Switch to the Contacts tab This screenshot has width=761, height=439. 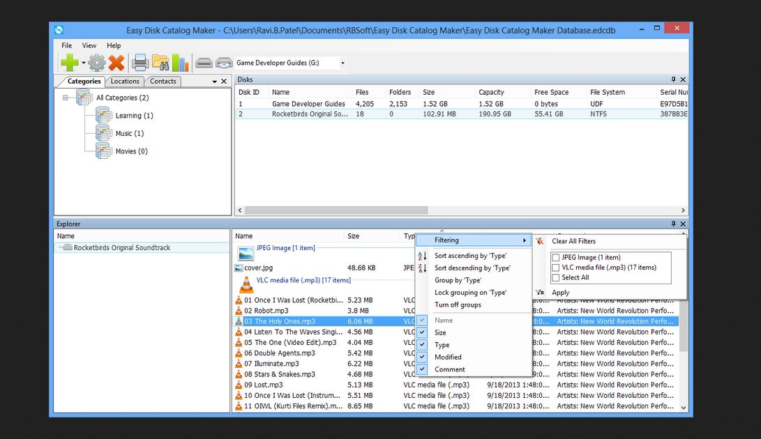pyautogui.click(x=163, y=81)
